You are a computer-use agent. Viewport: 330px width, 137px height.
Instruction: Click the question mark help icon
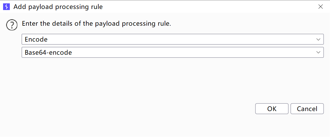[11, 25]
